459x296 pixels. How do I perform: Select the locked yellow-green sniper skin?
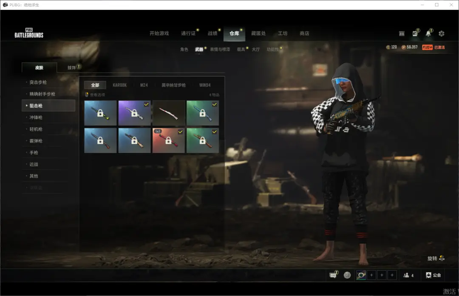pos(100,113)
